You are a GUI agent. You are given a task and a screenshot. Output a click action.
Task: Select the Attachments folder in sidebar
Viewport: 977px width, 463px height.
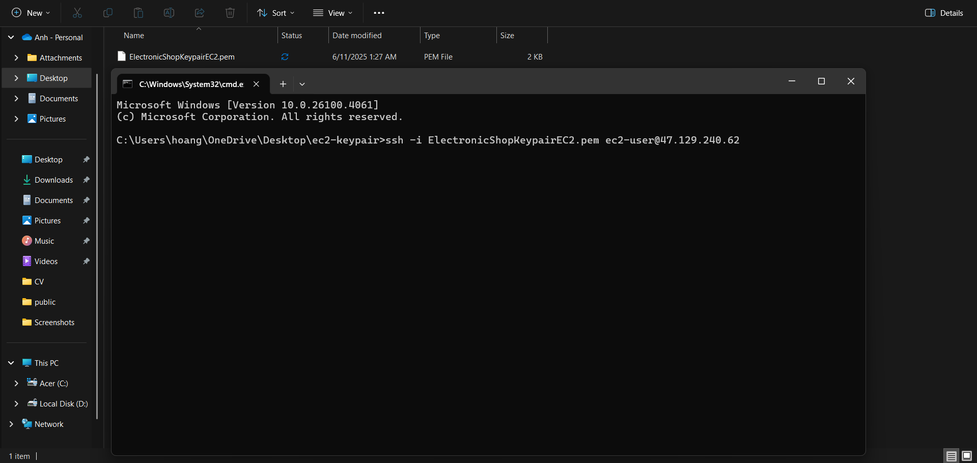pos(54,57)
